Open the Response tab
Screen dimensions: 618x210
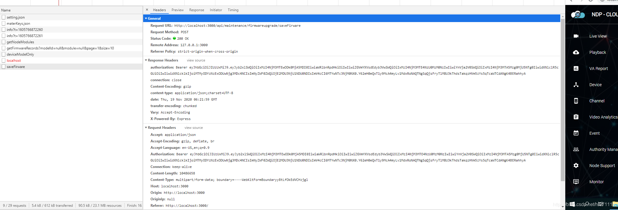click(197, 10)
